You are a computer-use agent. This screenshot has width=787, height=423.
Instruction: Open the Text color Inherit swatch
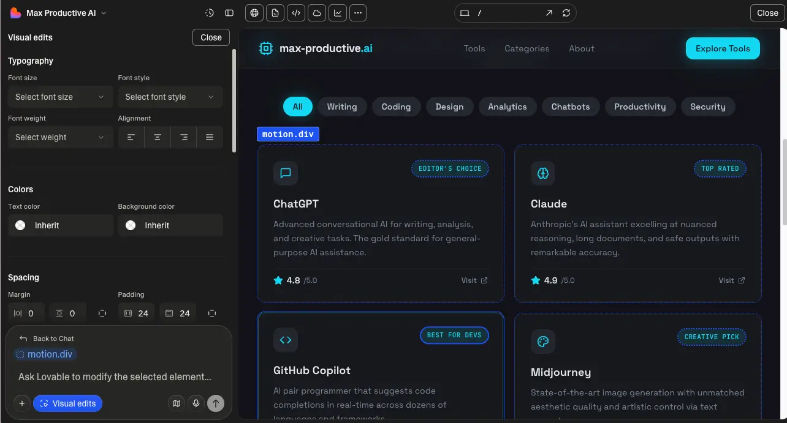(60, 225)
